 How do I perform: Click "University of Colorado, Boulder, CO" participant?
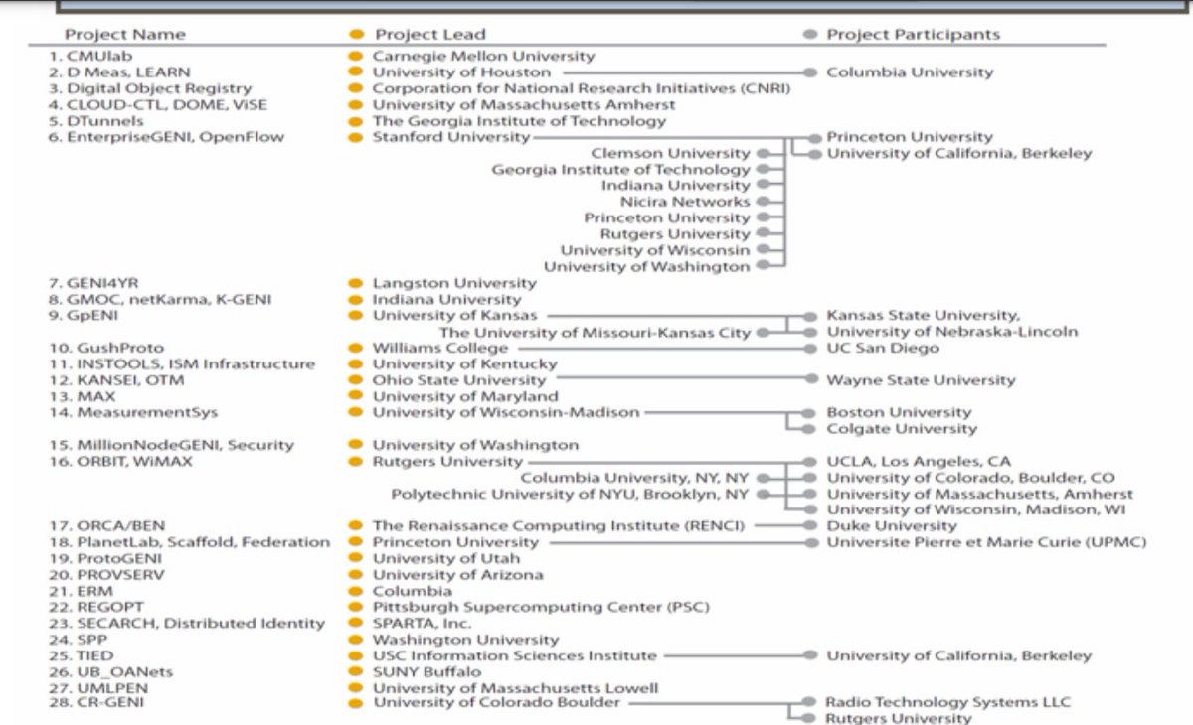(971, 478)
